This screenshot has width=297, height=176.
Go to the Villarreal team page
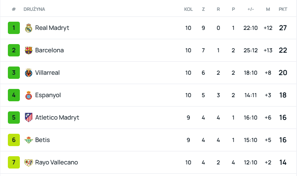(x=48, y=73)
